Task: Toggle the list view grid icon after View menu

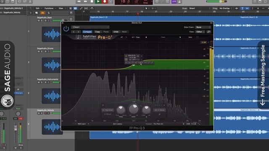Action: (71, 8)
